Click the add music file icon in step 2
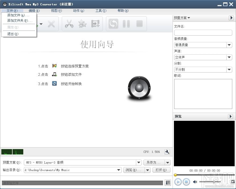Viewport: 236px width, 189px height. coord(54,74)
